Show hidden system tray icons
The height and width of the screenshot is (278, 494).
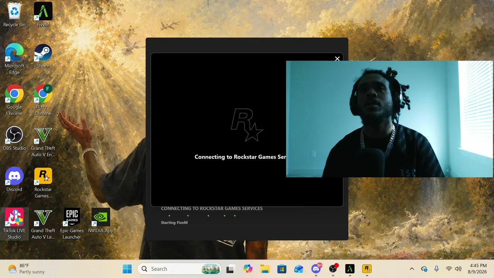coord(412,269)
